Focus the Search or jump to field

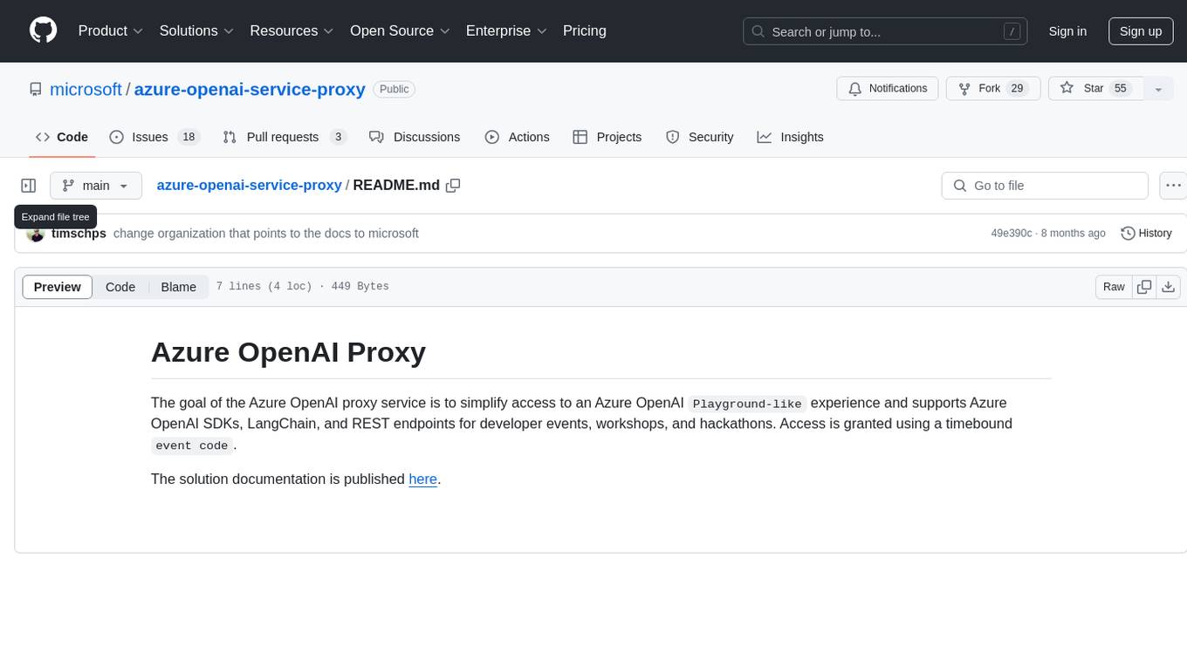click(885, 31)
